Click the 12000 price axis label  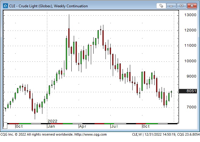(190, 30)
